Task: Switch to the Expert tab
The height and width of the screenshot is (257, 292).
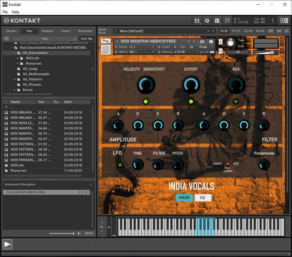Action: [66, 31]
